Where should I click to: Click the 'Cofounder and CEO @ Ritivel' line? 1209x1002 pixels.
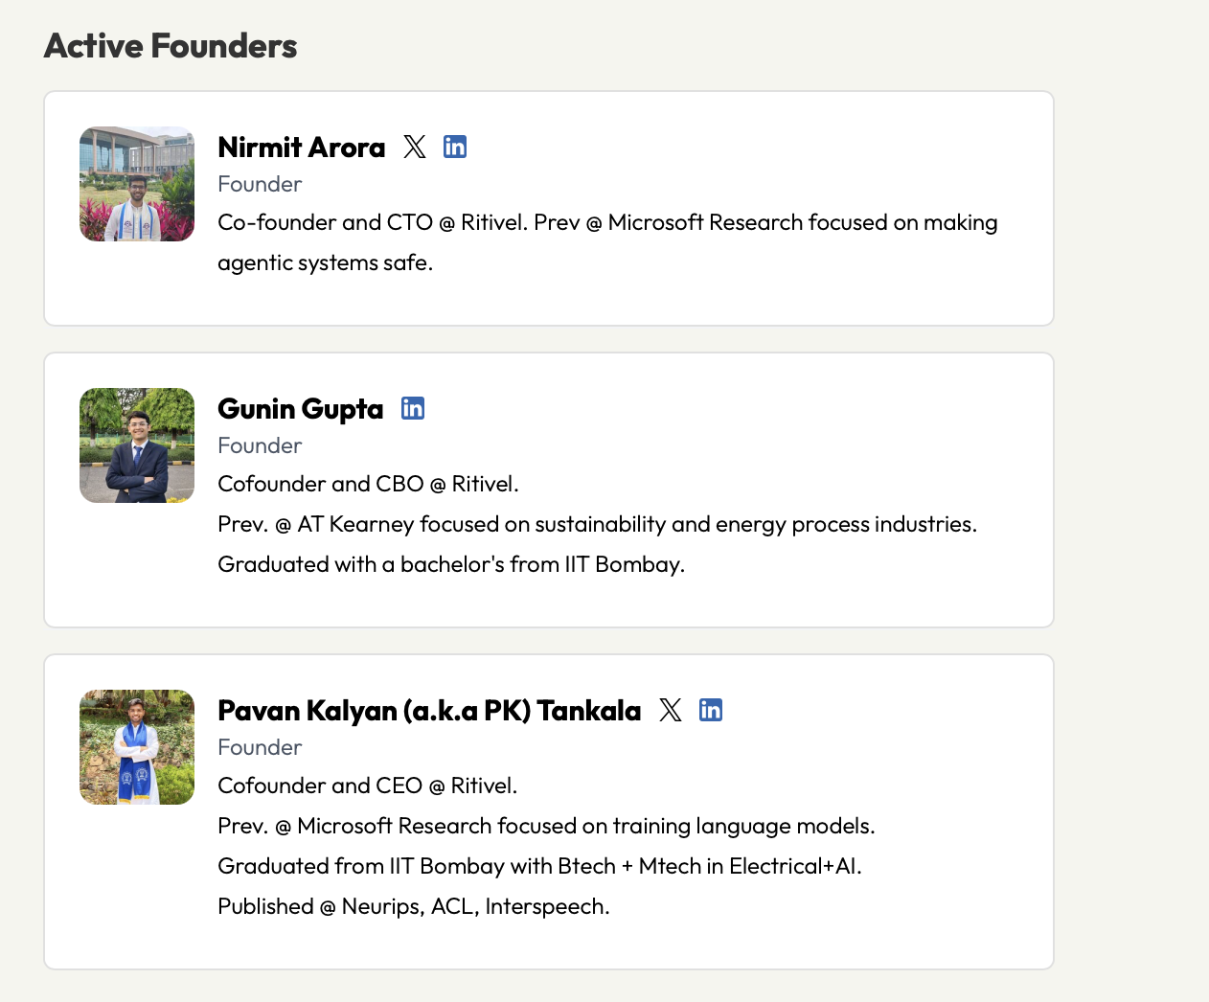tap(367, 786)
